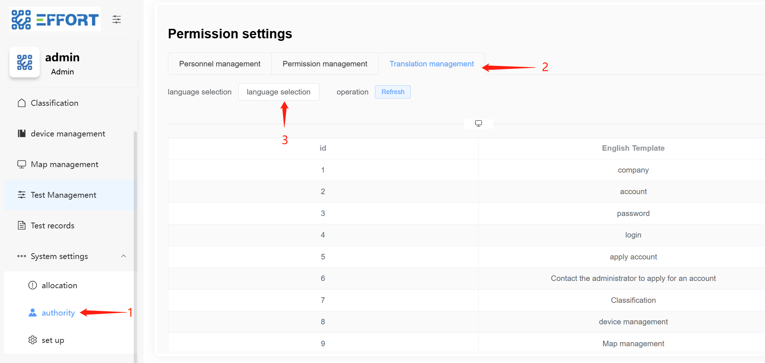Open the language selection dropdown
The image size is (765, 363).
[278, 92]
